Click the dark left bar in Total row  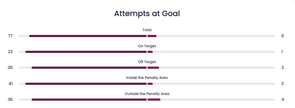88,36
